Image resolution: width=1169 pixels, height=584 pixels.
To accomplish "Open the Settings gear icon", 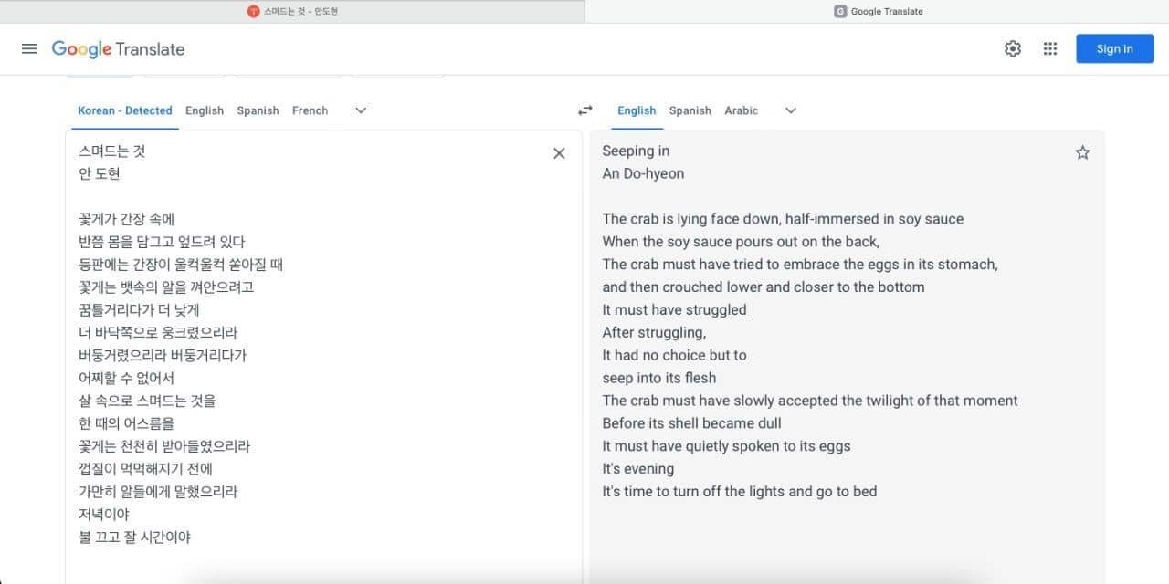I will click(x=1013, y=48).
